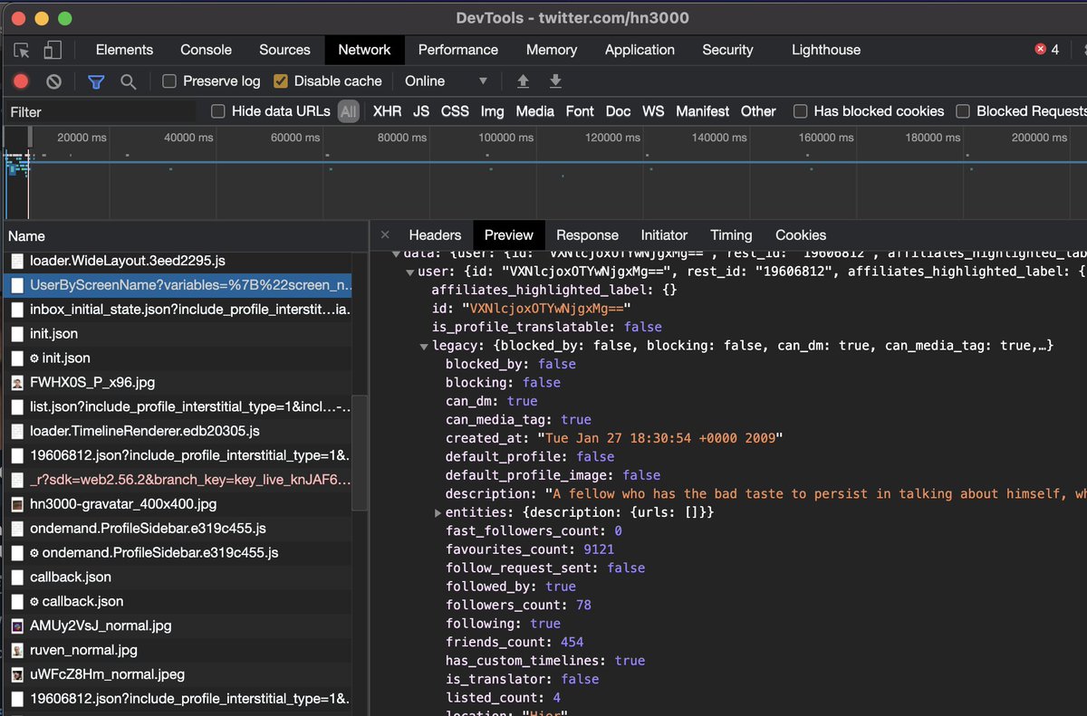Switch to the Elements panel tab
Screen dimensions: 1087x716
[x=124, y=50]
